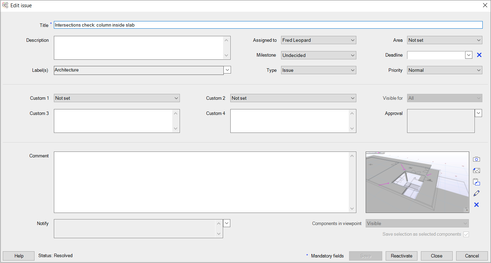491x263 pixels.
Task: Open the Visible for dropdown
Action: 444,98
